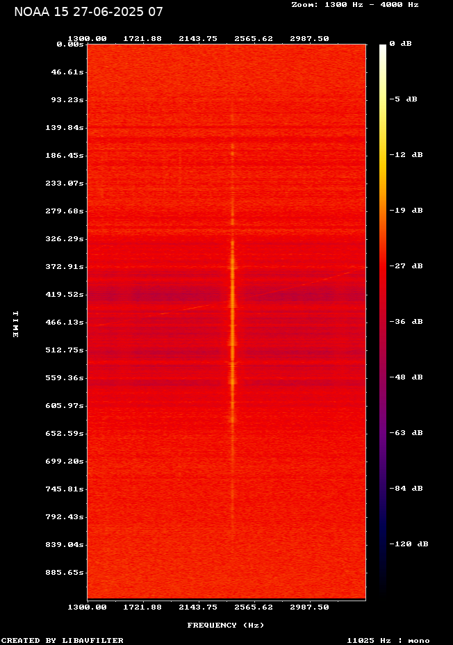The width and height of the screenshot is (453, 645).
Task: Click the 11025 Hz : mono text
Action: [x=388, y=641]
